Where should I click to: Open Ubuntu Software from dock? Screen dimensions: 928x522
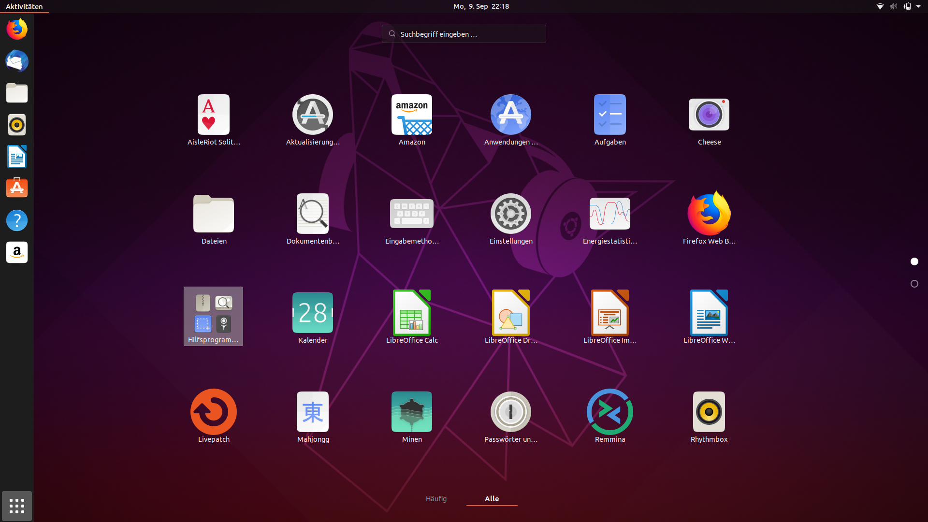click(x=17, y=188)
